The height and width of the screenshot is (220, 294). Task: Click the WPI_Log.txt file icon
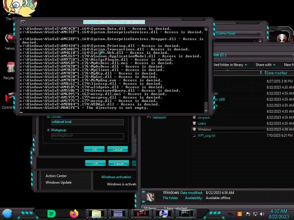[x=194, y=135]
